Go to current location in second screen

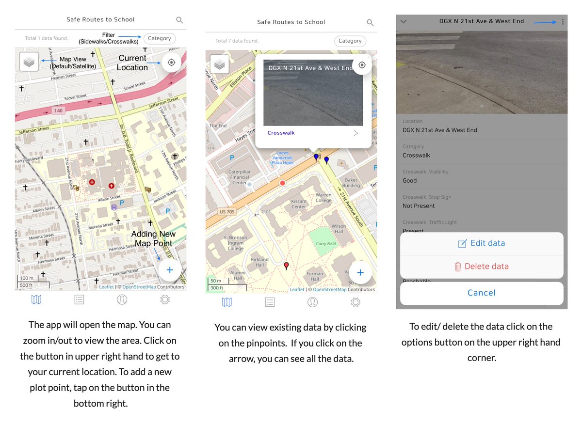(x=362, y=65)
